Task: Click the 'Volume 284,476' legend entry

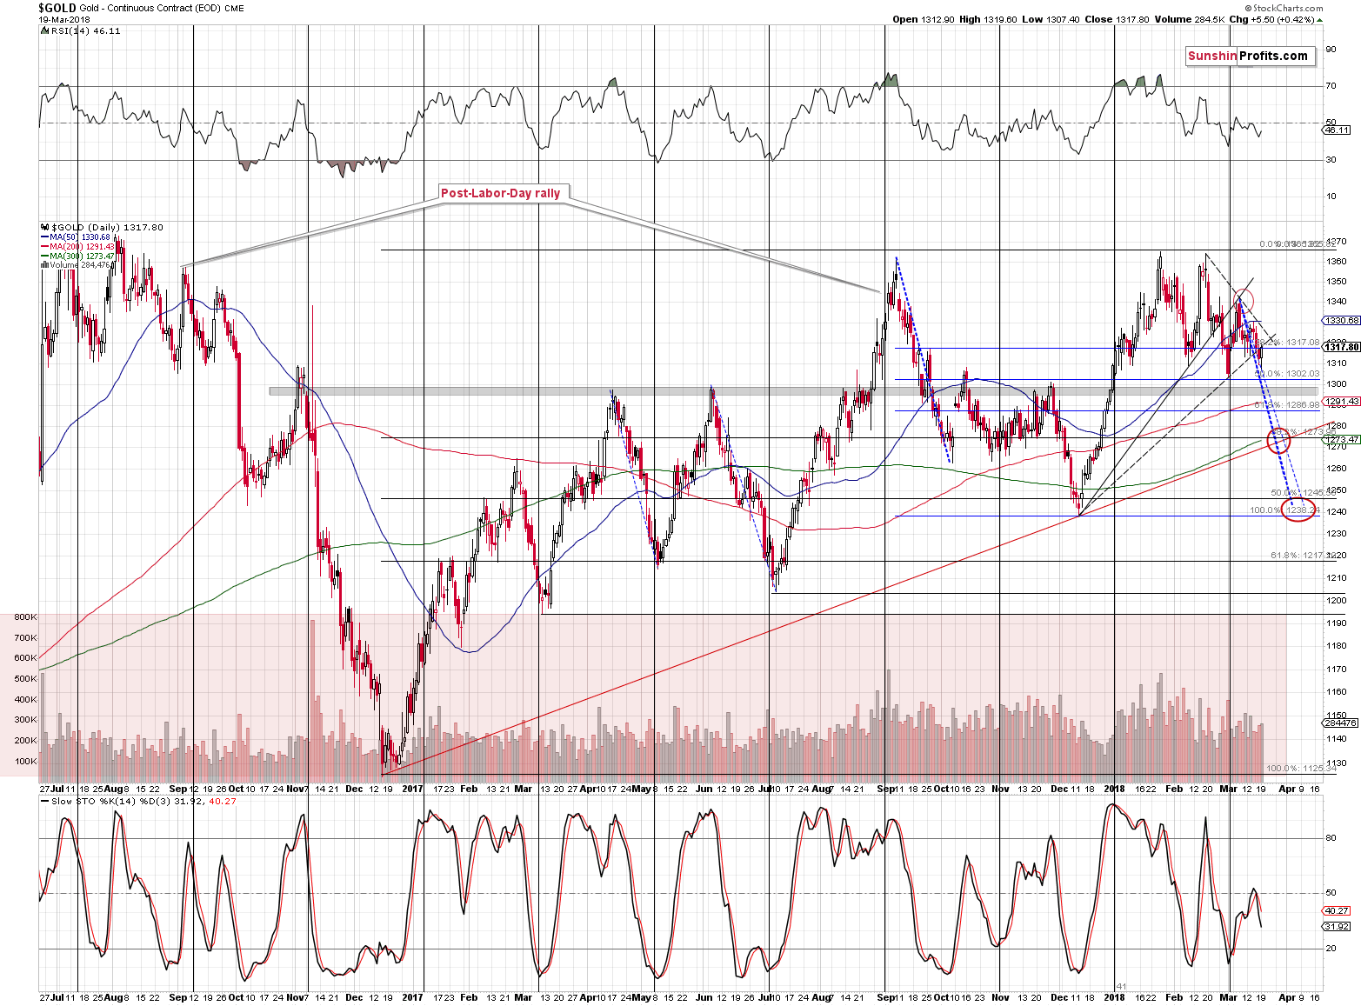Action: click(x=82, y=265)
